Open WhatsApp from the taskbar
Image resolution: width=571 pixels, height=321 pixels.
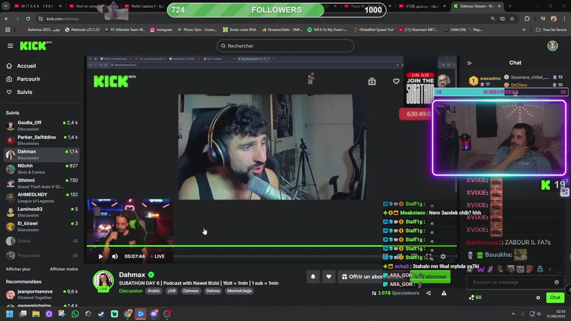click(75, 314)
